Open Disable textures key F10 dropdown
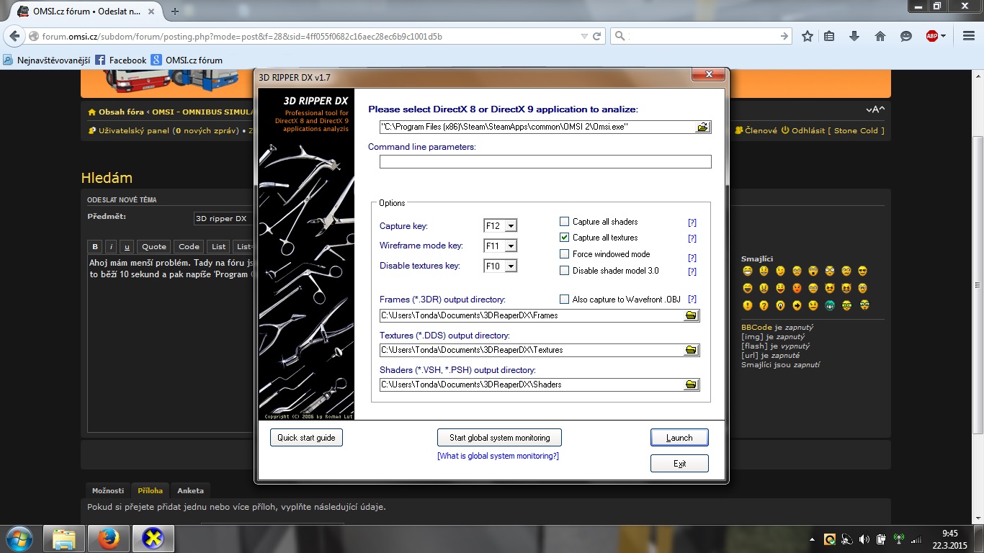This screenshot has height=553, width=984. click(x=511, y=266)
